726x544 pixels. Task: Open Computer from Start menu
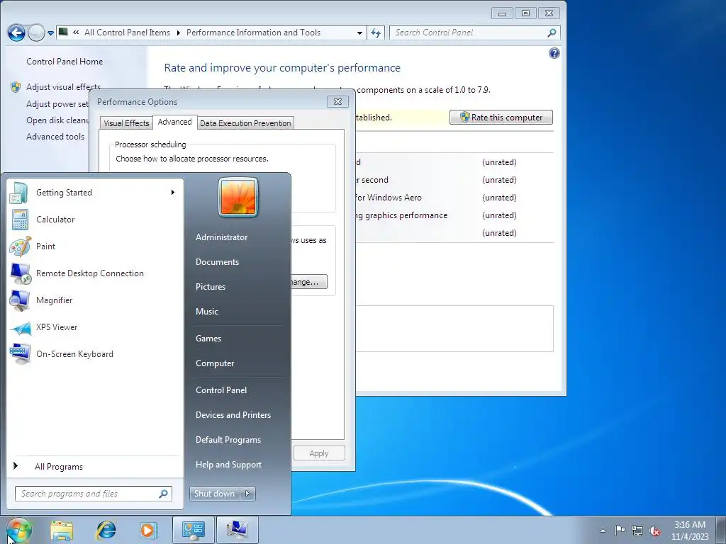point(237,363)
